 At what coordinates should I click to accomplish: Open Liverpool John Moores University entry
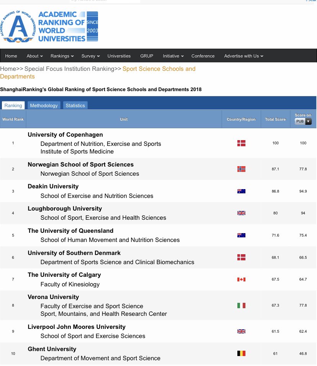pos(77,327)
